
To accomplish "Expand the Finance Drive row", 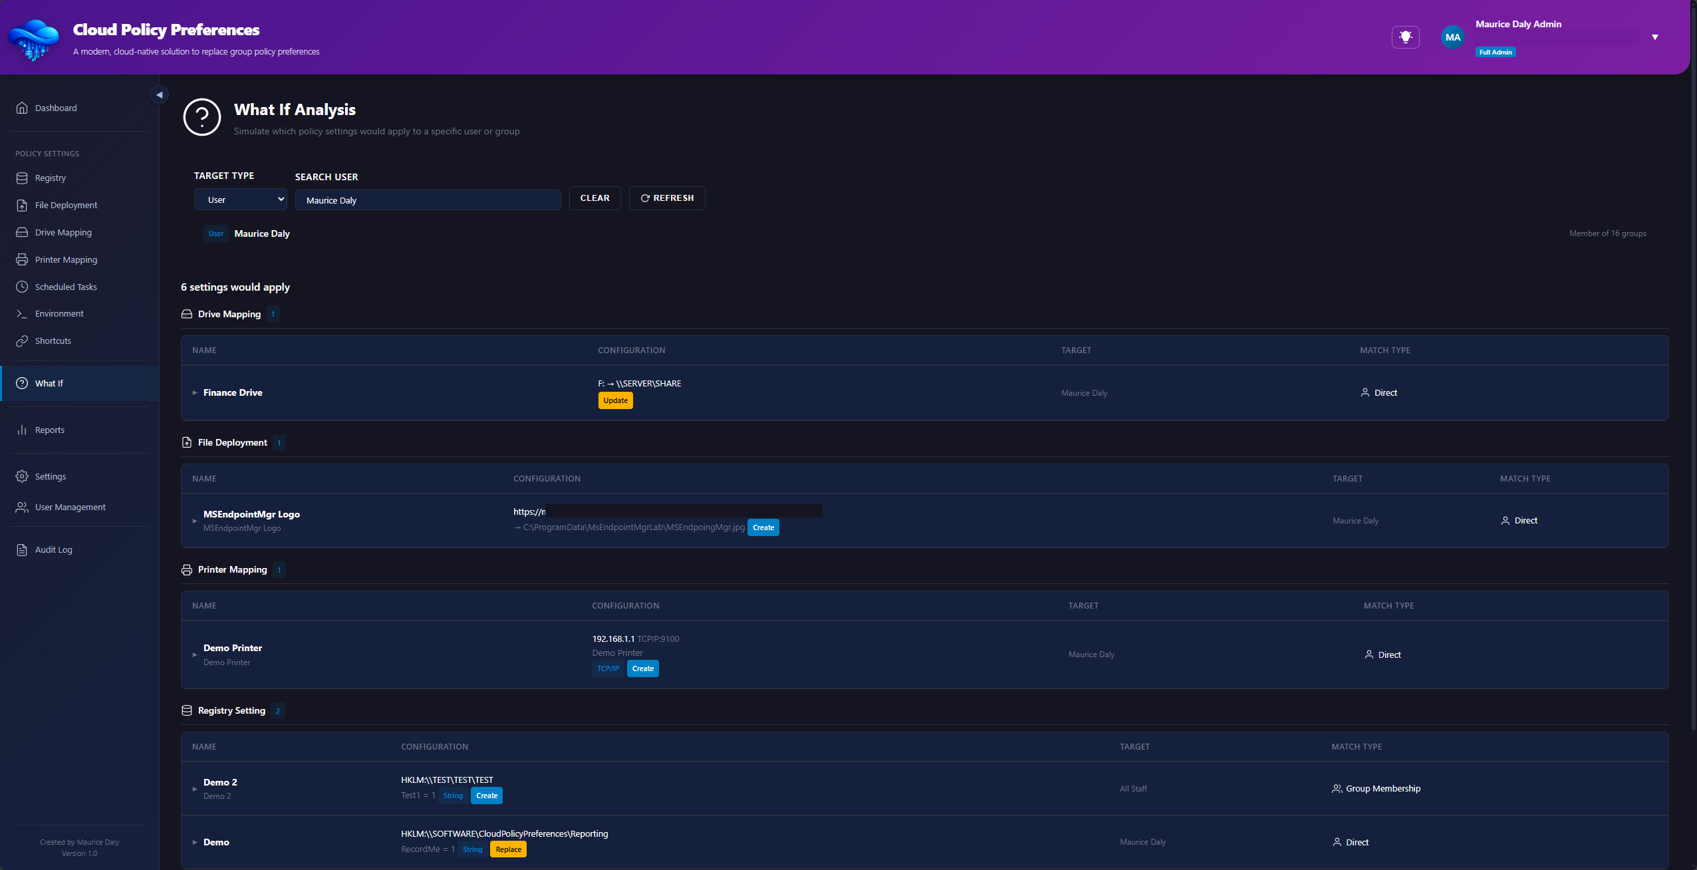I will [195, 393].
